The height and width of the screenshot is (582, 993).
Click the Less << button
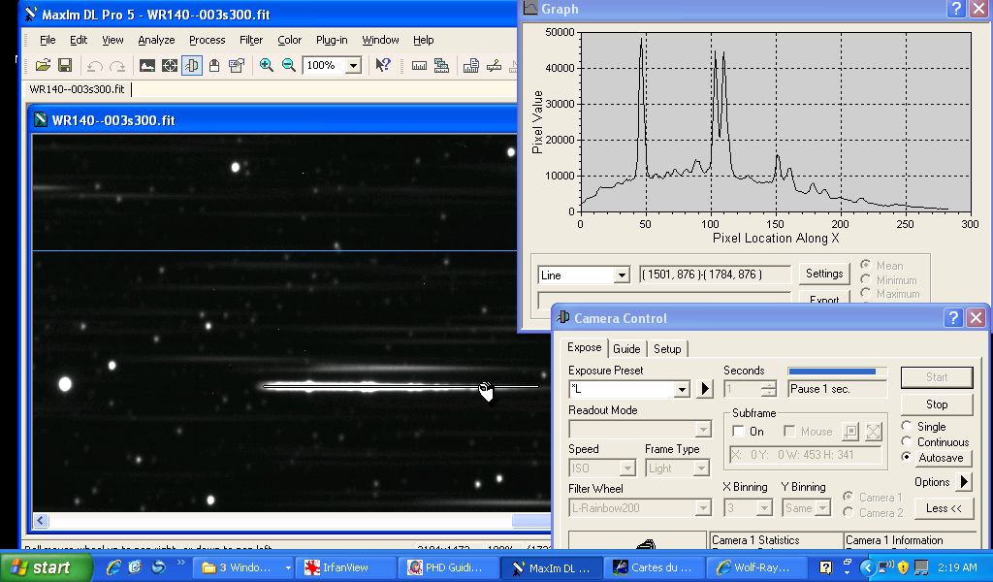pos(944,508)
